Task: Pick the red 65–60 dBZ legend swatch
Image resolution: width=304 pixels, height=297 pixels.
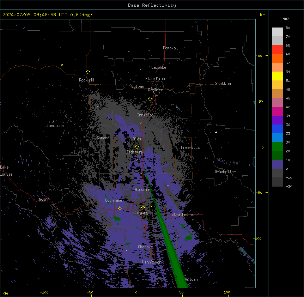Action: [x=277, y=49]
